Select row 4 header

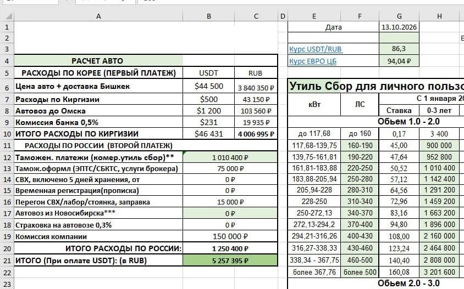(x=7, y=61)
